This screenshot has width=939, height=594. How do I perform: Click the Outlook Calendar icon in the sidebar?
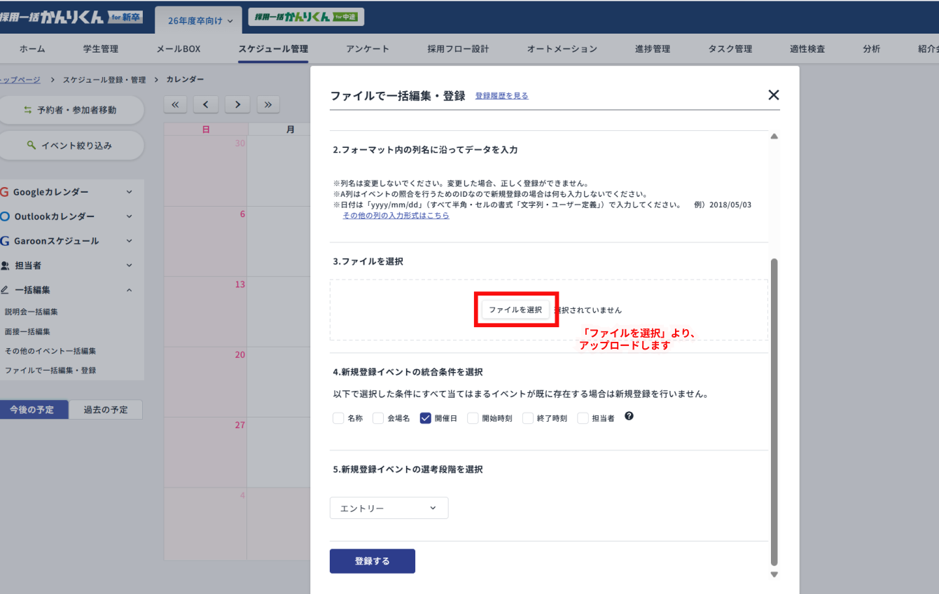6,216
